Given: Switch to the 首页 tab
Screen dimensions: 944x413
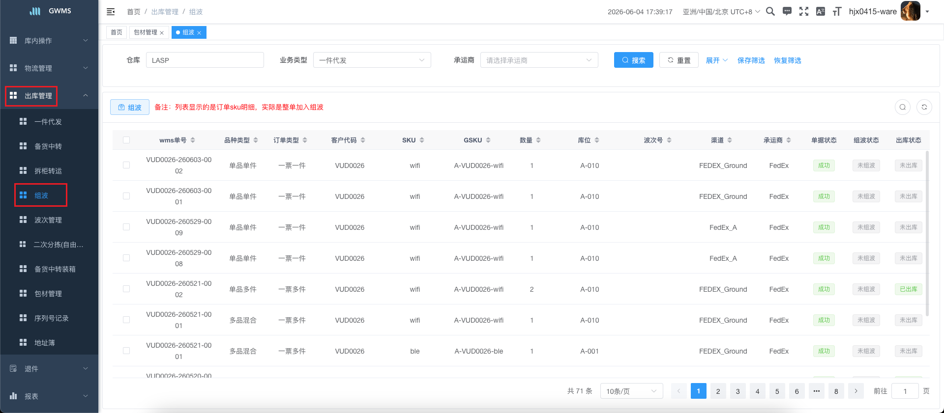Looking at the screenshot, I should (x=117, y=32).
